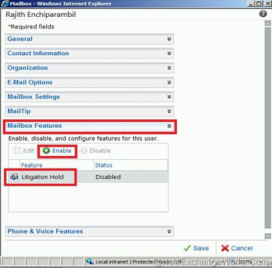Image resolution: width=272 pixels, height=268 pixels.
Task: Click the Edit label text
Action: point(28,151)
